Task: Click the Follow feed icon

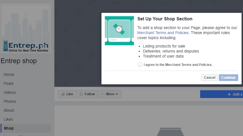Action: click(81, 94)
